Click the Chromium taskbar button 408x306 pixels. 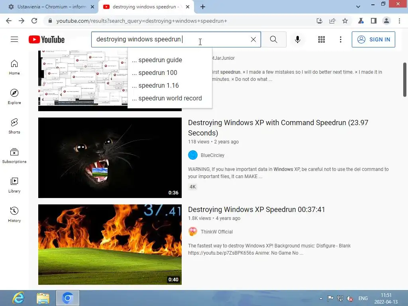(x=68, y=298)
